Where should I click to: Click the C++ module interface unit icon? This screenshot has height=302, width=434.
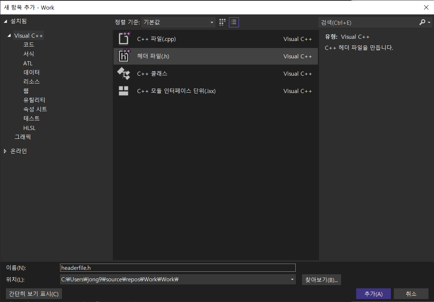124,91
